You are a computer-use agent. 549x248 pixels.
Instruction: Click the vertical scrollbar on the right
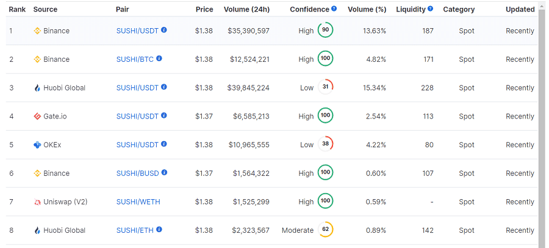(x=542, y=122)
